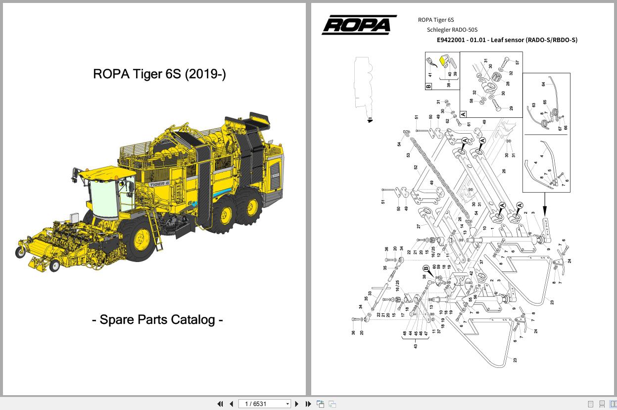Switch to continuous page layout
617x410 pixels.
[602, 404]
